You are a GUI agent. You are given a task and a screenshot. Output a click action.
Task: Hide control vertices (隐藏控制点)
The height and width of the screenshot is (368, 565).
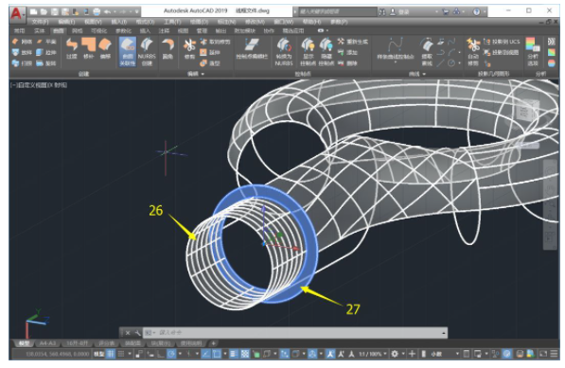tap(327, 51)
